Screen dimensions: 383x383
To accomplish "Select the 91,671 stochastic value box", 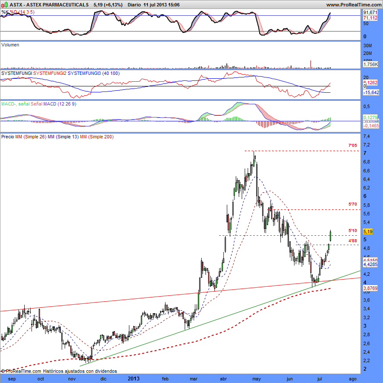I will pos(370,12).
